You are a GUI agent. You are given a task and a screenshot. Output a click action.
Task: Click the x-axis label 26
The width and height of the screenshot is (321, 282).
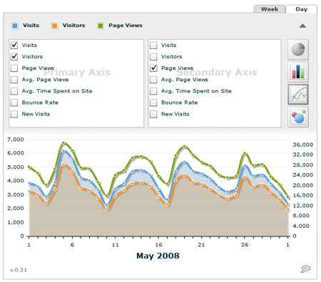[245, 244]
